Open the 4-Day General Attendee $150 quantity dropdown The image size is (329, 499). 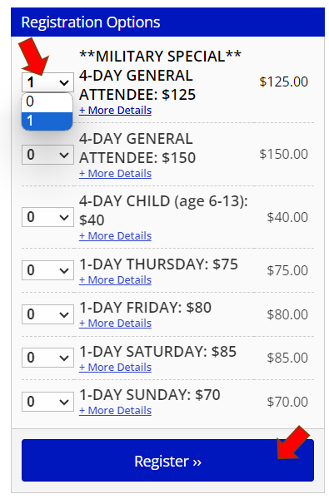click(x=47, y=155)
